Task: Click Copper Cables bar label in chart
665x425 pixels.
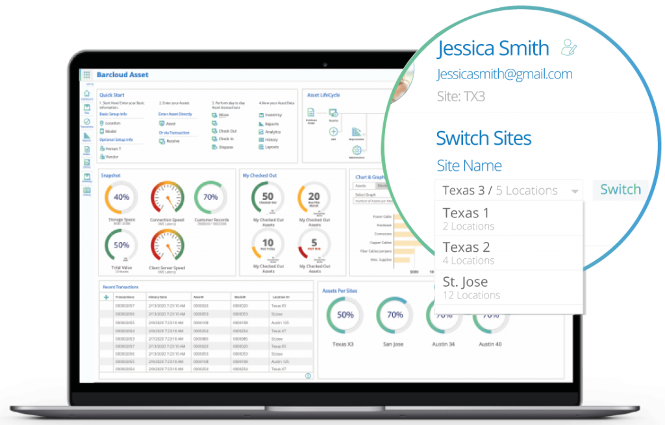Action: (381, 243)
